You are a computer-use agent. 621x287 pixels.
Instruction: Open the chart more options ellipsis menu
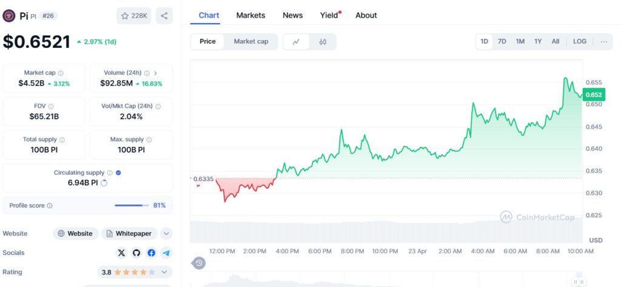pyautogui.click(x=603, y=42)
